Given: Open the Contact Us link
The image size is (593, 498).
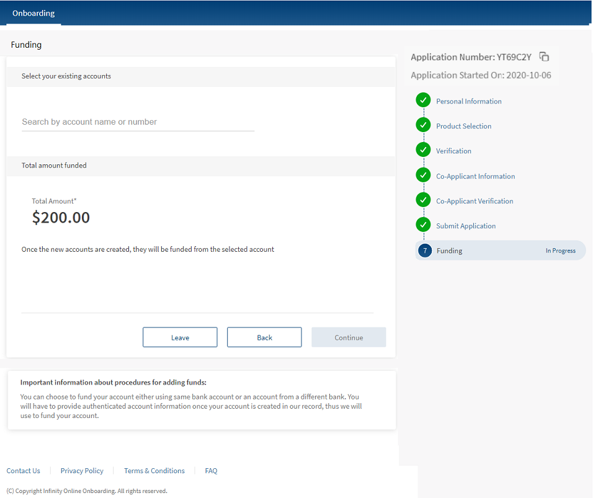Looking at the screenshot, I should coord(23,471).
